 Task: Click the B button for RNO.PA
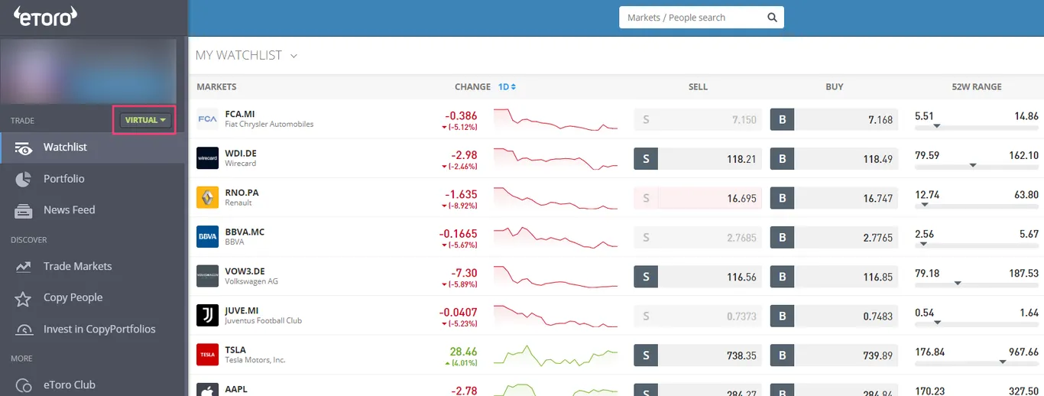[782, 199]
